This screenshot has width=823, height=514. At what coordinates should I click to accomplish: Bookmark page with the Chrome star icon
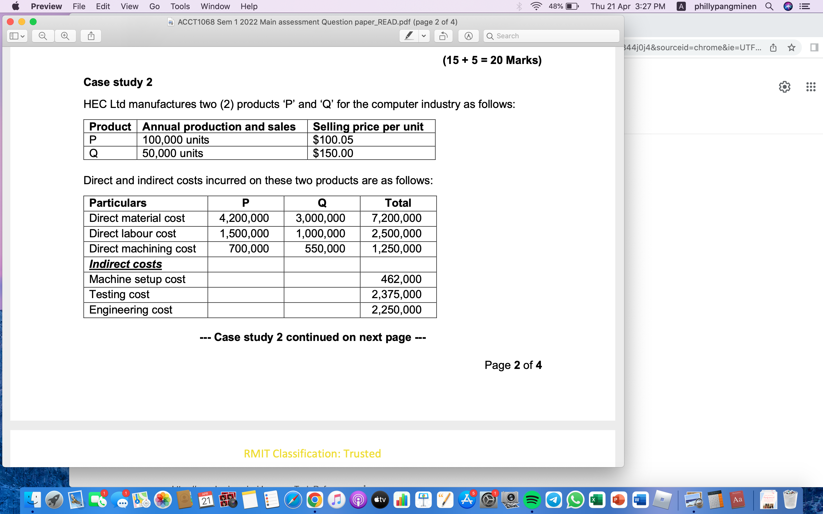point(791,47)
